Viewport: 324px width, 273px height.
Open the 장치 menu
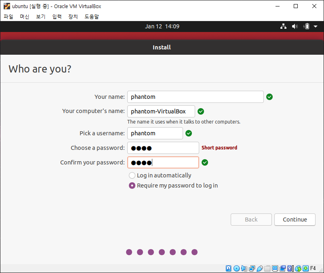[x=73, y=17]
